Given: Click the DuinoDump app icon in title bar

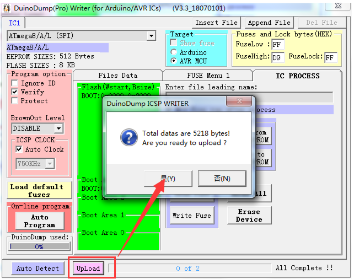Looking at the screenshot, I should [x=6, y=8].
